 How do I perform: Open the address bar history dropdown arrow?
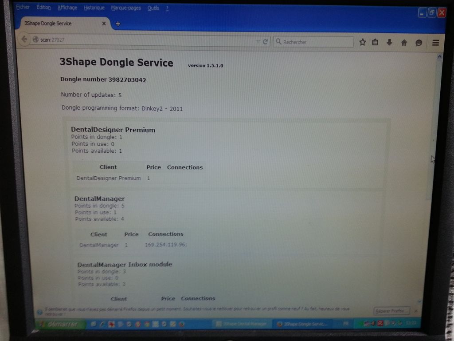(x=258, y=42)
